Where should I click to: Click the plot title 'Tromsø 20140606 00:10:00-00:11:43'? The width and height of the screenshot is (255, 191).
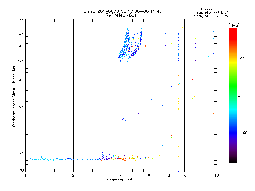click(x=121, y=11)
